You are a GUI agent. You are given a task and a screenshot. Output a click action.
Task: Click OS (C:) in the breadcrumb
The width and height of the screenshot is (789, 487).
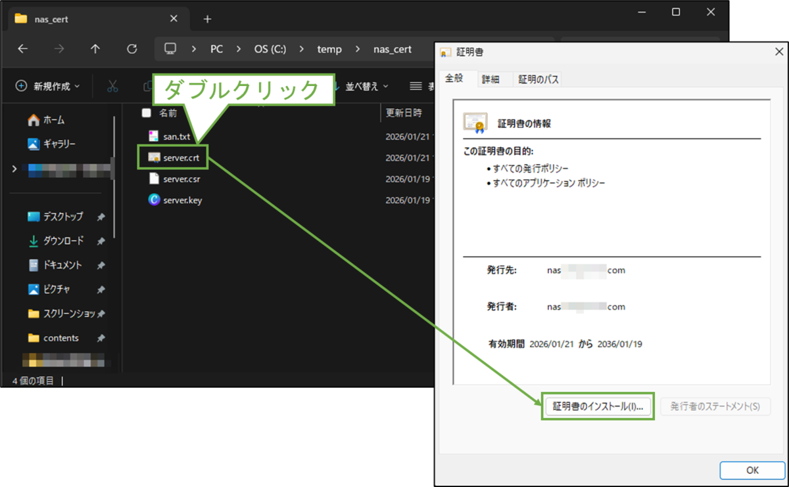click(x=270, y=49)
